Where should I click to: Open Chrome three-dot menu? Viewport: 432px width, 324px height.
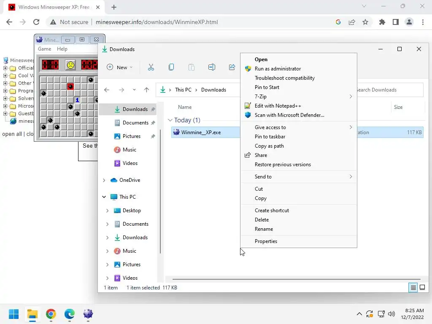click(x=423, y=22)
